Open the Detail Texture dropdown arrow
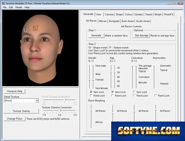The image size is (185, 141). 37,100
